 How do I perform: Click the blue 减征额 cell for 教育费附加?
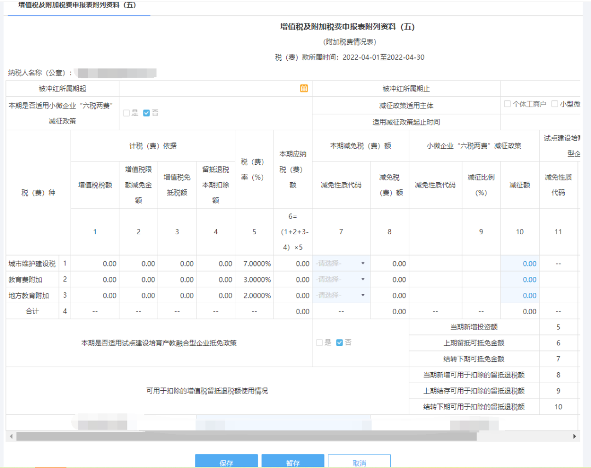click(x=520, y=280)
